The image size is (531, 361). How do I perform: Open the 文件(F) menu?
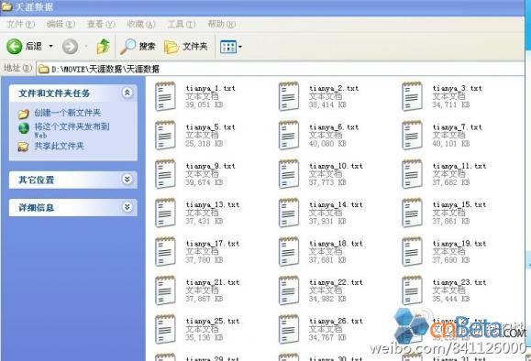tap(21, 24)
